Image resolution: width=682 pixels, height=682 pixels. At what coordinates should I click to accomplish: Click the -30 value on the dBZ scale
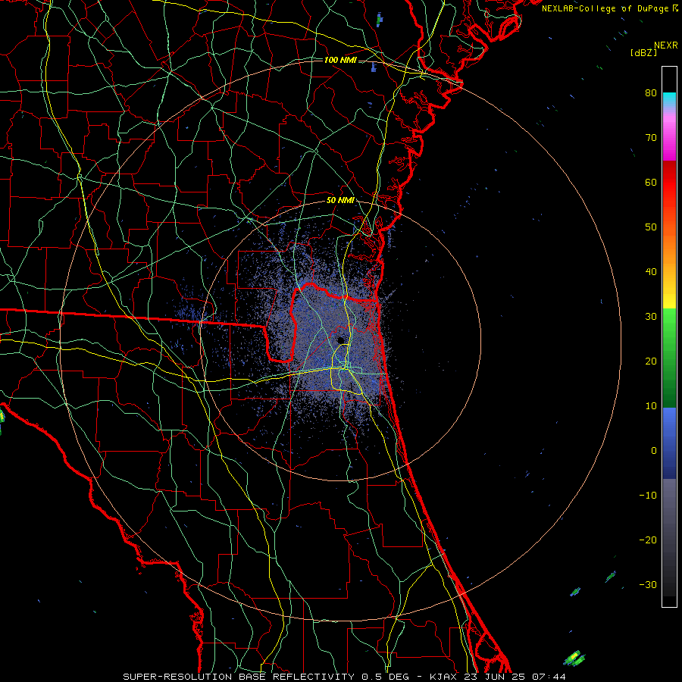(648, 584)
